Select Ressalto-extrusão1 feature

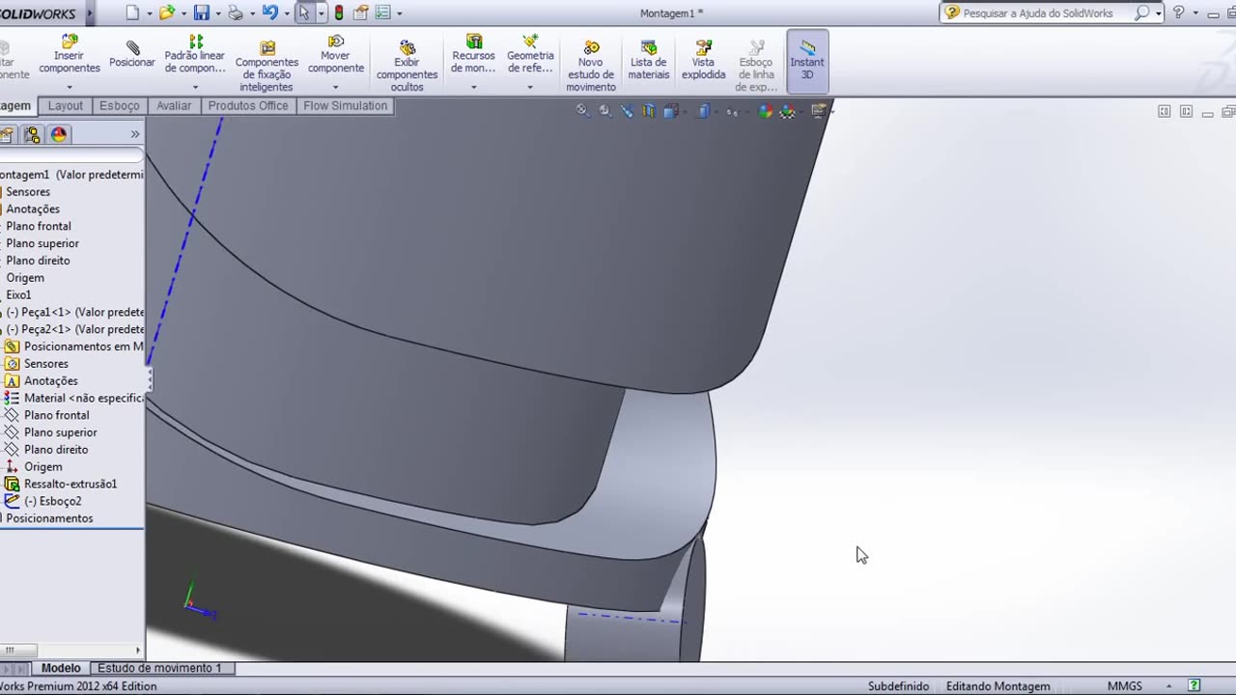click(61, 484)
